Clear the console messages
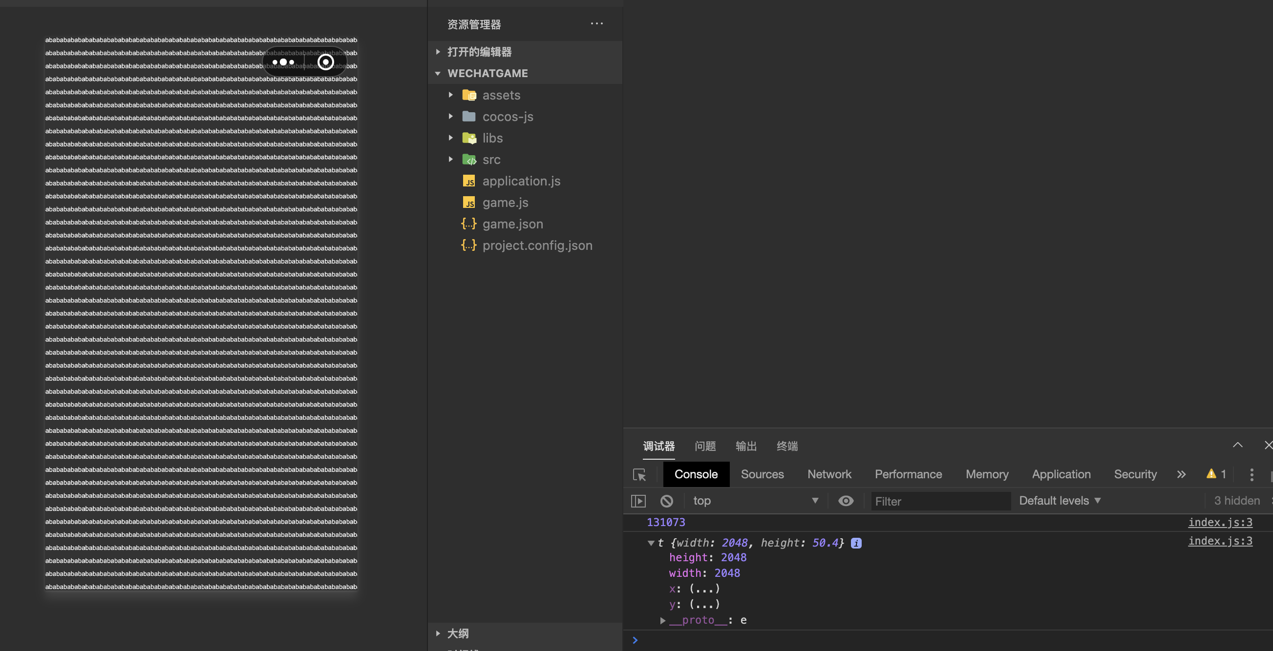This screenshot has height=651, width=1273. pos(667,501)
